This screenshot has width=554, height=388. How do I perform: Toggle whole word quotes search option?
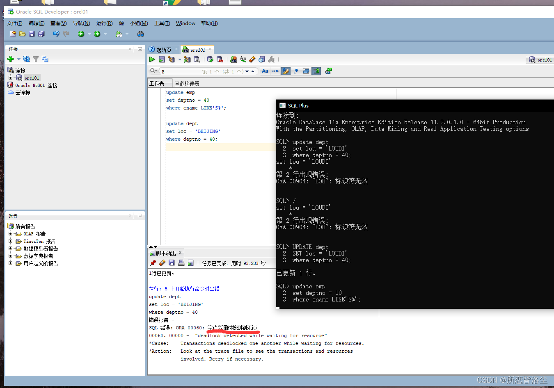[275, 71]
